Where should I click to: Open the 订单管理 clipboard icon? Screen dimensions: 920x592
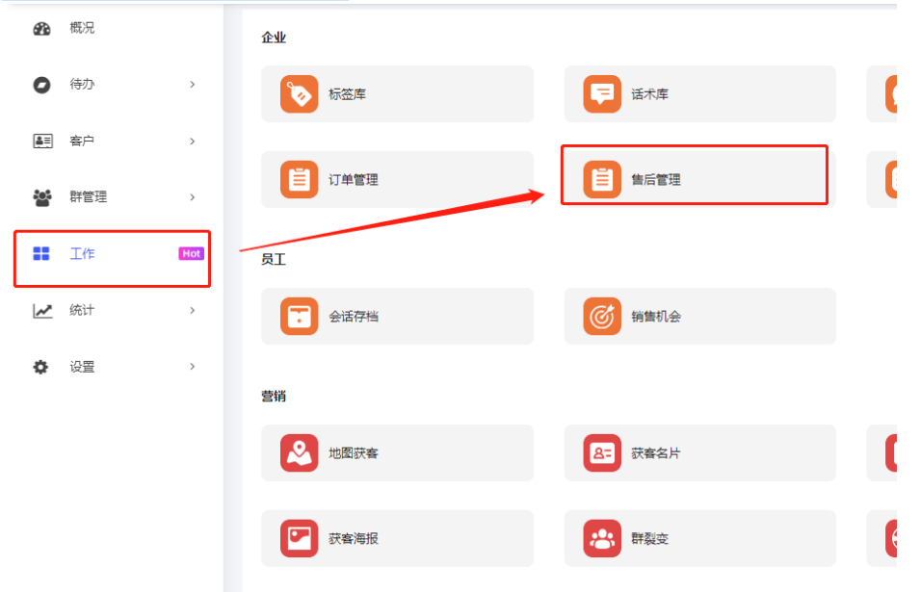300,179
